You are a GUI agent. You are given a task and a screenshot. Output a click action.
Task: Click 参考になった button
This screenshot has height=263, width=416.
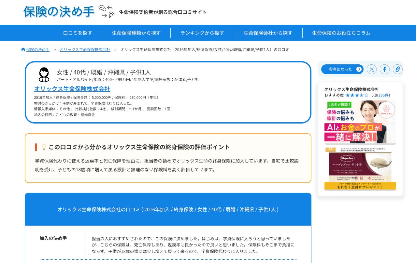[342, 69]
